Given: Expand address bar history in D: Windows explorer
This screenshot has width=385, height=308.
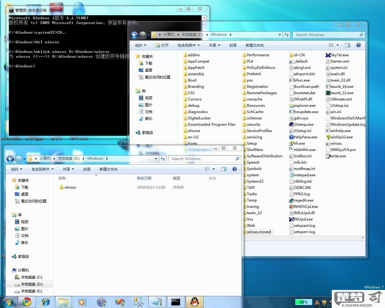Looking at the screenshot, I should point(156,159).
